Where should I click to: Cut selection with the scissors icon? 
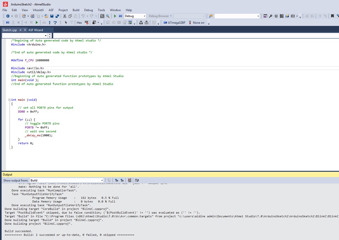tap(65, 16)
